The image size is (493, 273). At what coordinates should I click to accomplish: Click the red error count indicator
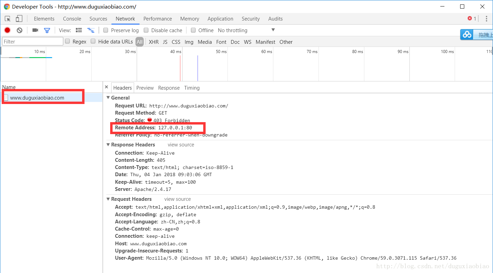(x=472, y=18)
